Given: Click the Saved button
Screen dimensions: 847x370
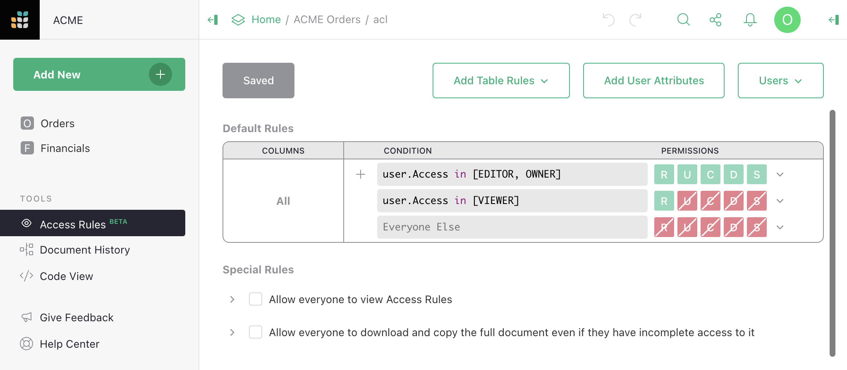Looking at the screenshot, I should click(x=258, y=81).
